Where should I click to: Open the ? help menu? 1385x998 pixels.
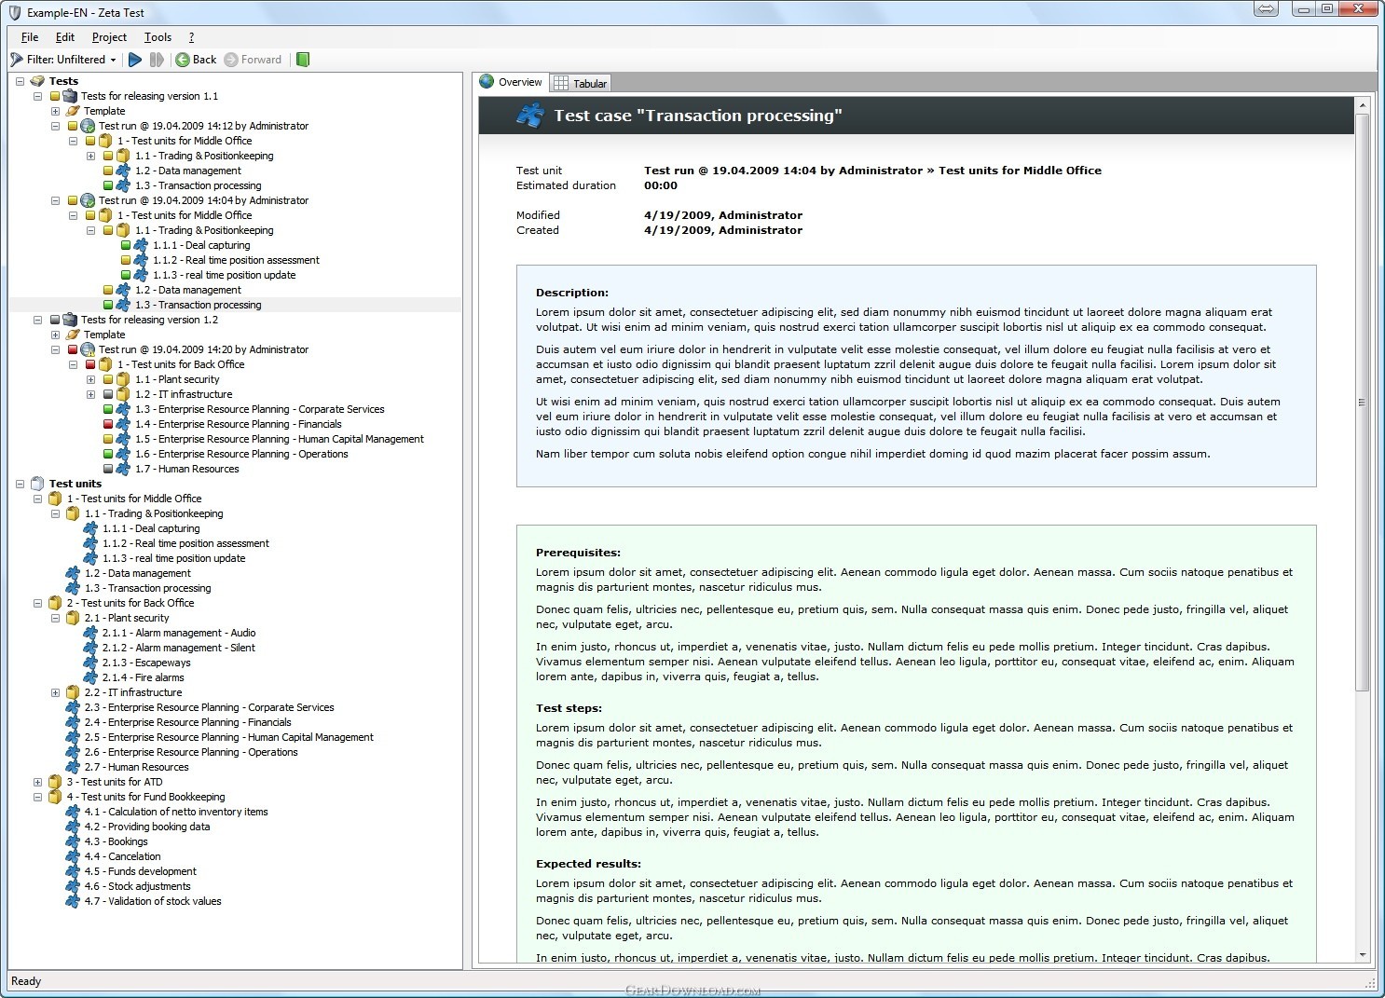click(x=191, y=37)
